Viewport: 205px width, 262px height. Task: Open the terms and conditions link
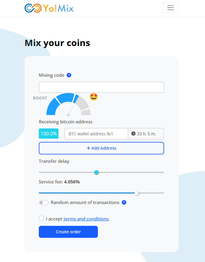point(86,219)
